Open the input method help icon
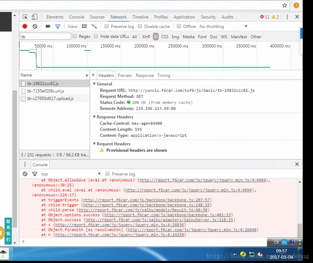 coord(292,242)
